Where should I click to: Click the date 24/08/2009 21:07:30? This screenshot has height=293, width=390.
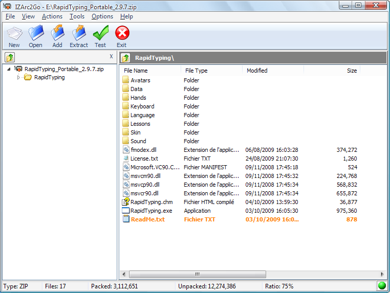272,159
